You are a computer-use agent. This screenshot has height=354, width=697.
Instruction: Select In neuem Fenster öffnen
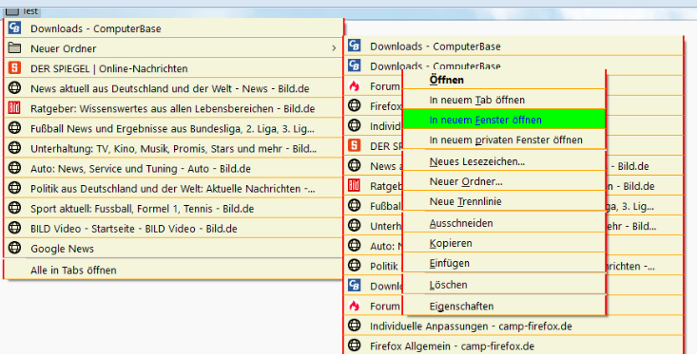click(x=504, y=120)
